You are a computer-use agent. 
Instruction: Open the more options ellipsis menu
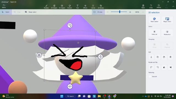tap(143, 12)
